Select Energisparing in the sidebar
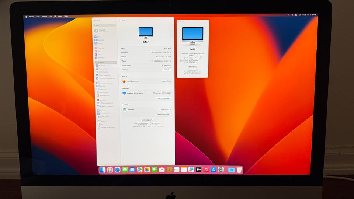Screen dimensions: 354x199 tap(103, 95)
